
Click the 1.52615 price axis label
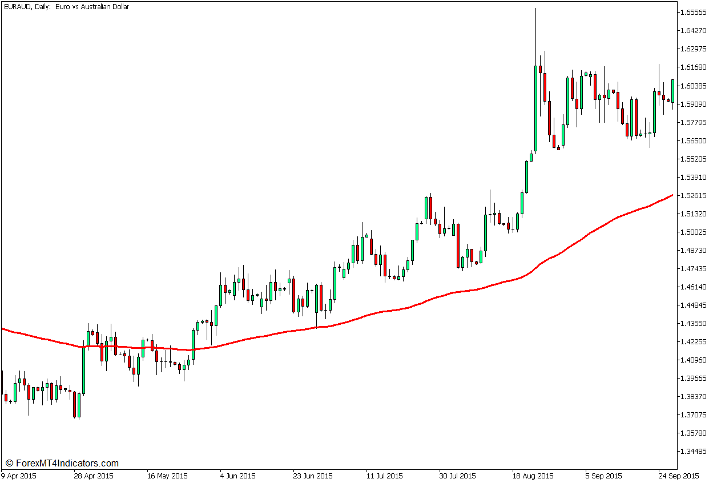(x=694, y=195)
